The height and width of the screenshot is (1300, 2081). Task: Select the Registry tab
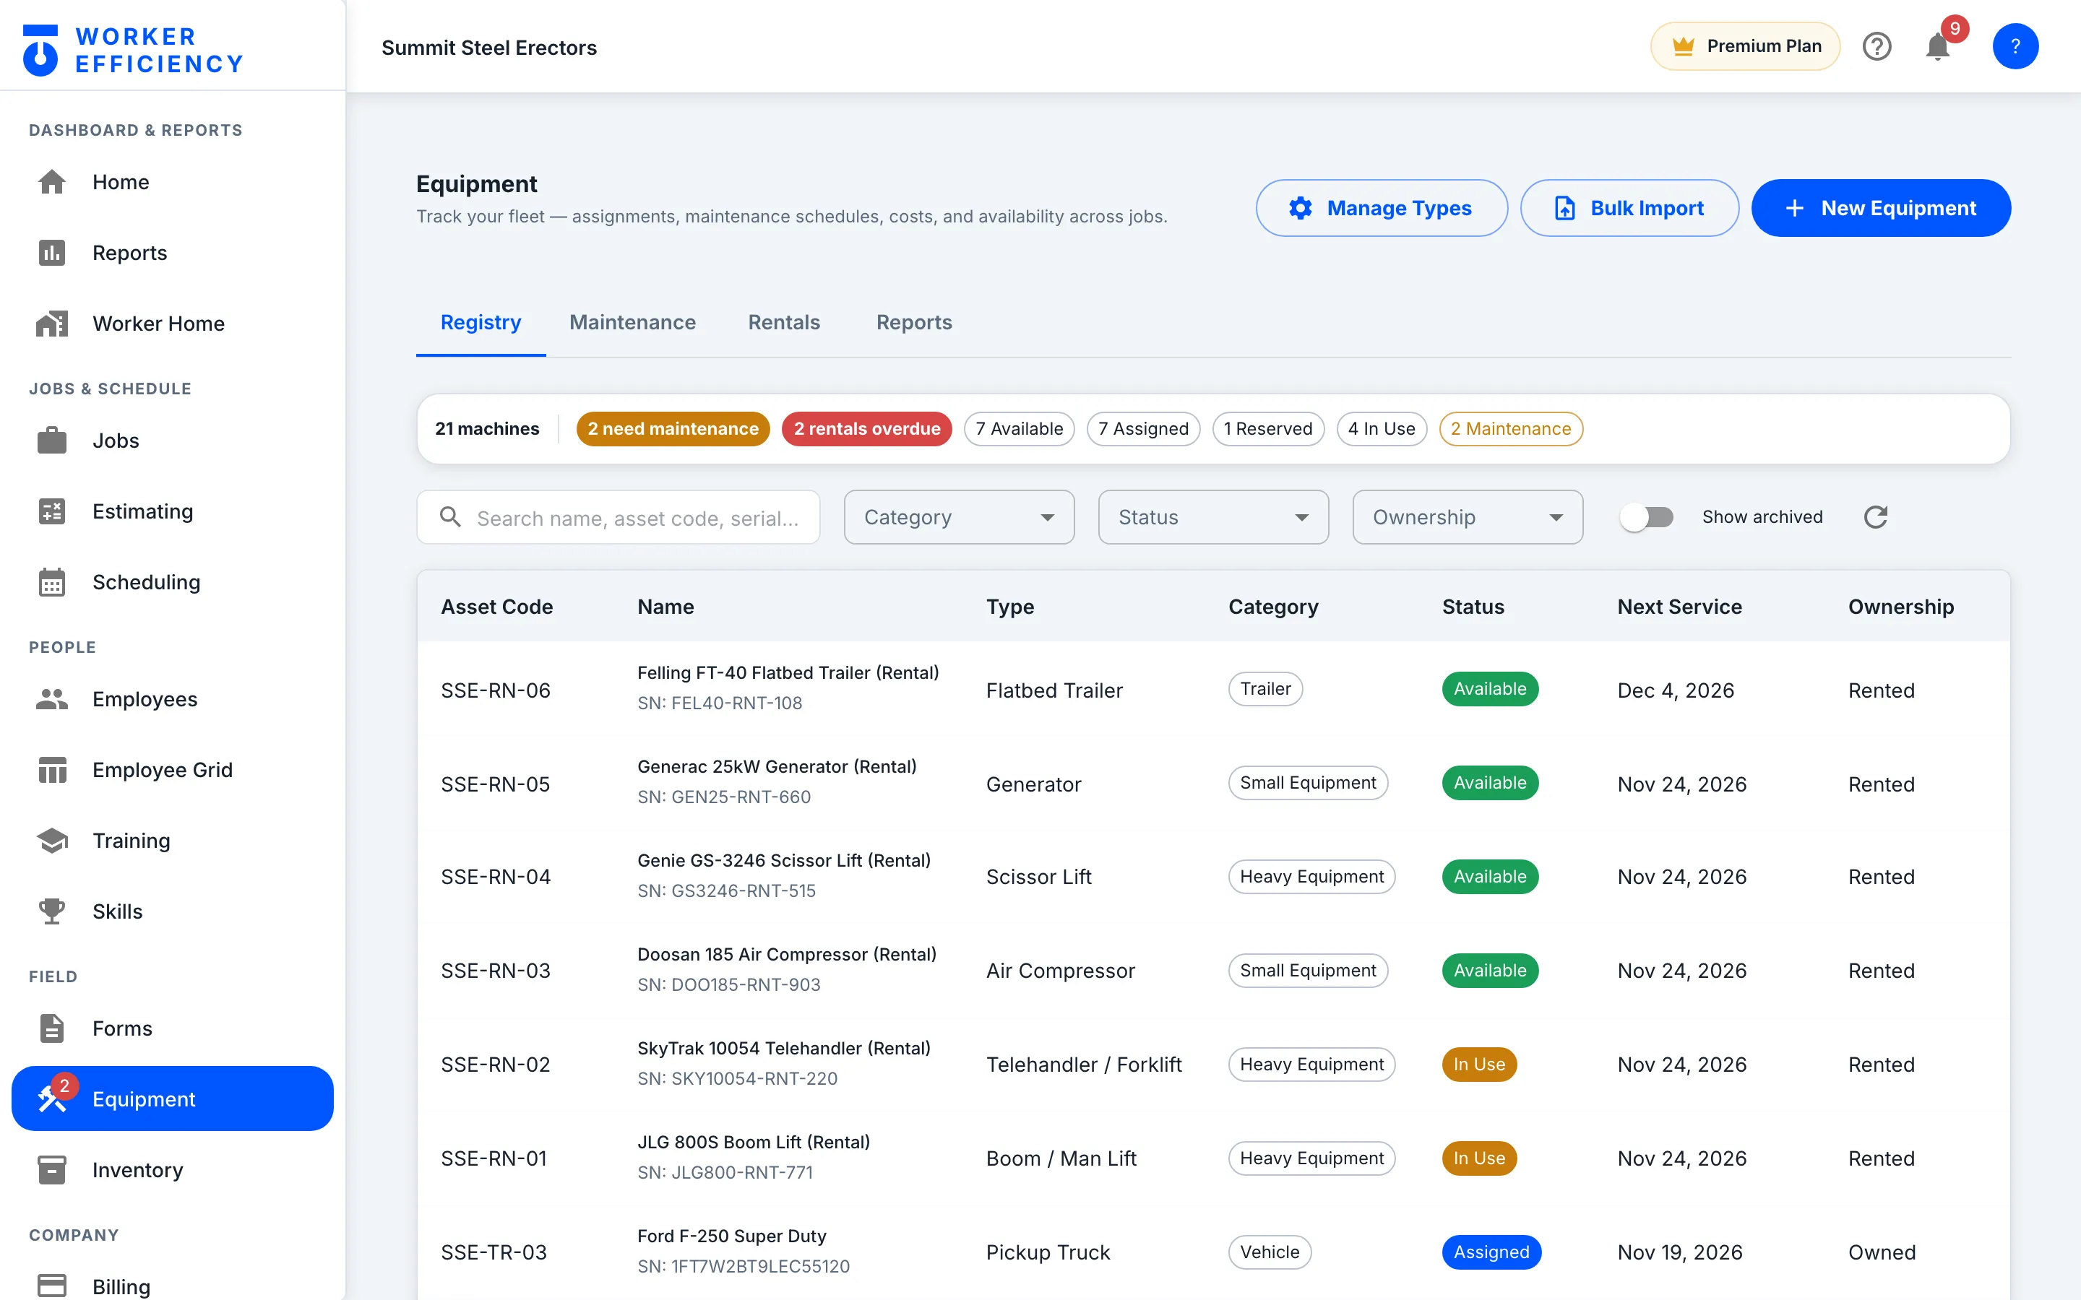pyautogui.click(x=481, y=322)
